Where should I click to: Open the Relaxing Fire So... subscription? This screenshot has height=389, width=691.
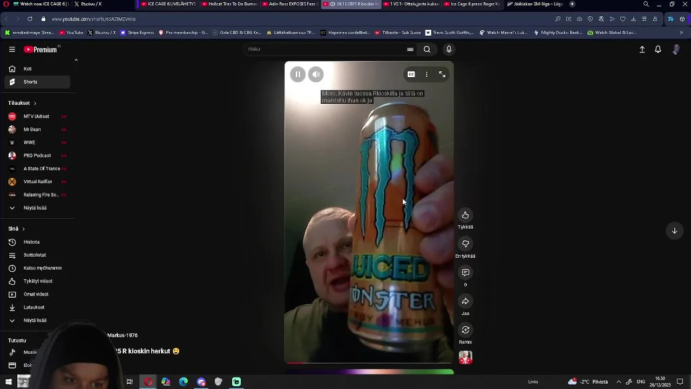tap(37, 194)
